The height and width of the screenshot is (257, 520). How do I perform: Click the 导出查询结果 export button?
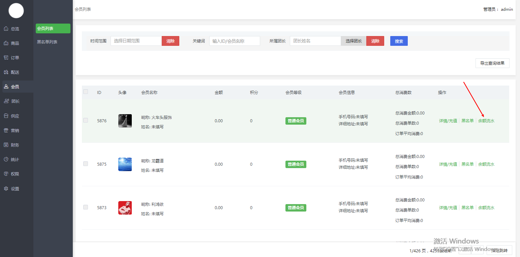(492, 63)
